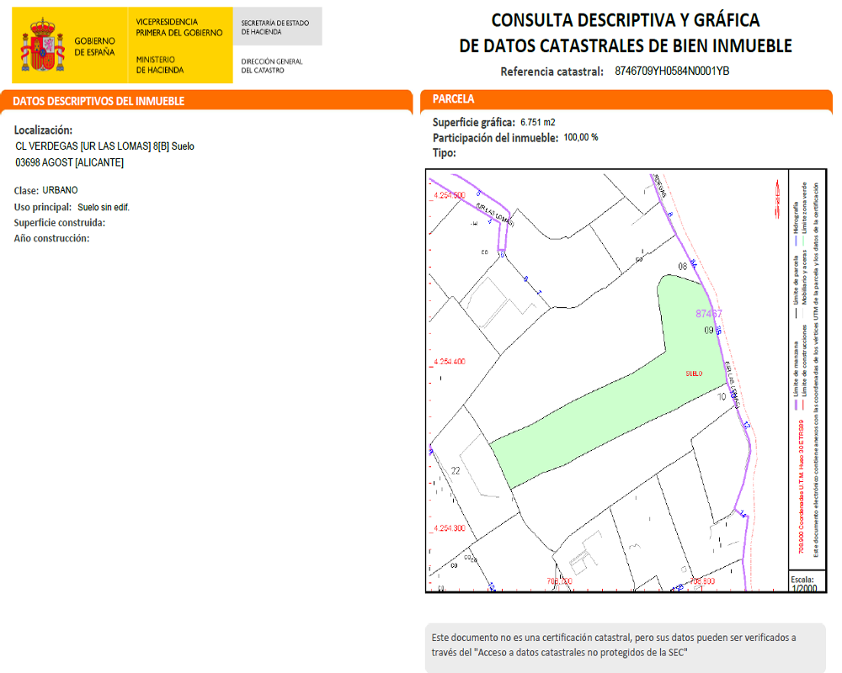
Task: Click the 'Participación del inmueble:' label
Action: pos(495,138)
